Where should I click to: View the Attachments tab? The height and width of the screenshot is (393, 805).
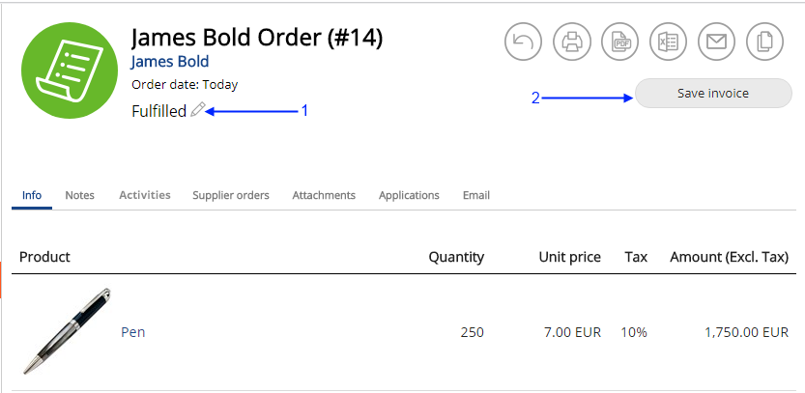pyautogui.click(x=324, y=195)
